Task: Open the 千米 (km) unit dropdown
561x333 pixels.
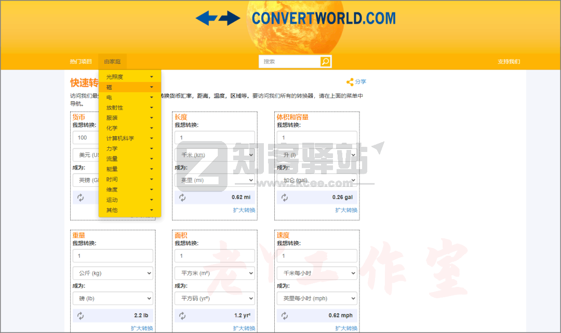Action: coord(215,155)
